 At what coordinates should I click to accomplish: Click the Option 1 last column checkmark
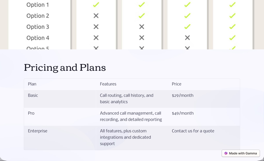pyautogui.click(x=233, y=5)
